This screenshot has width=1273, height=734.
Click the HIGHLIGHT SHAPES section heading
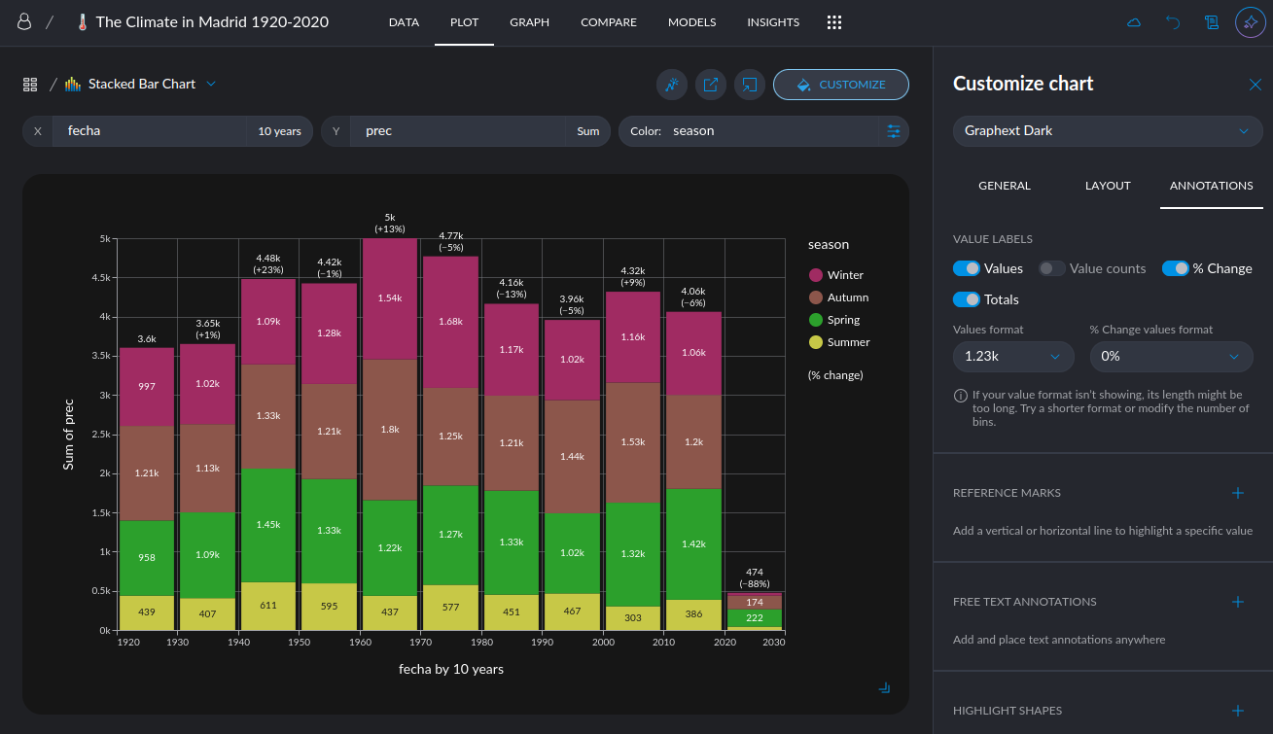click(1008, 711)
